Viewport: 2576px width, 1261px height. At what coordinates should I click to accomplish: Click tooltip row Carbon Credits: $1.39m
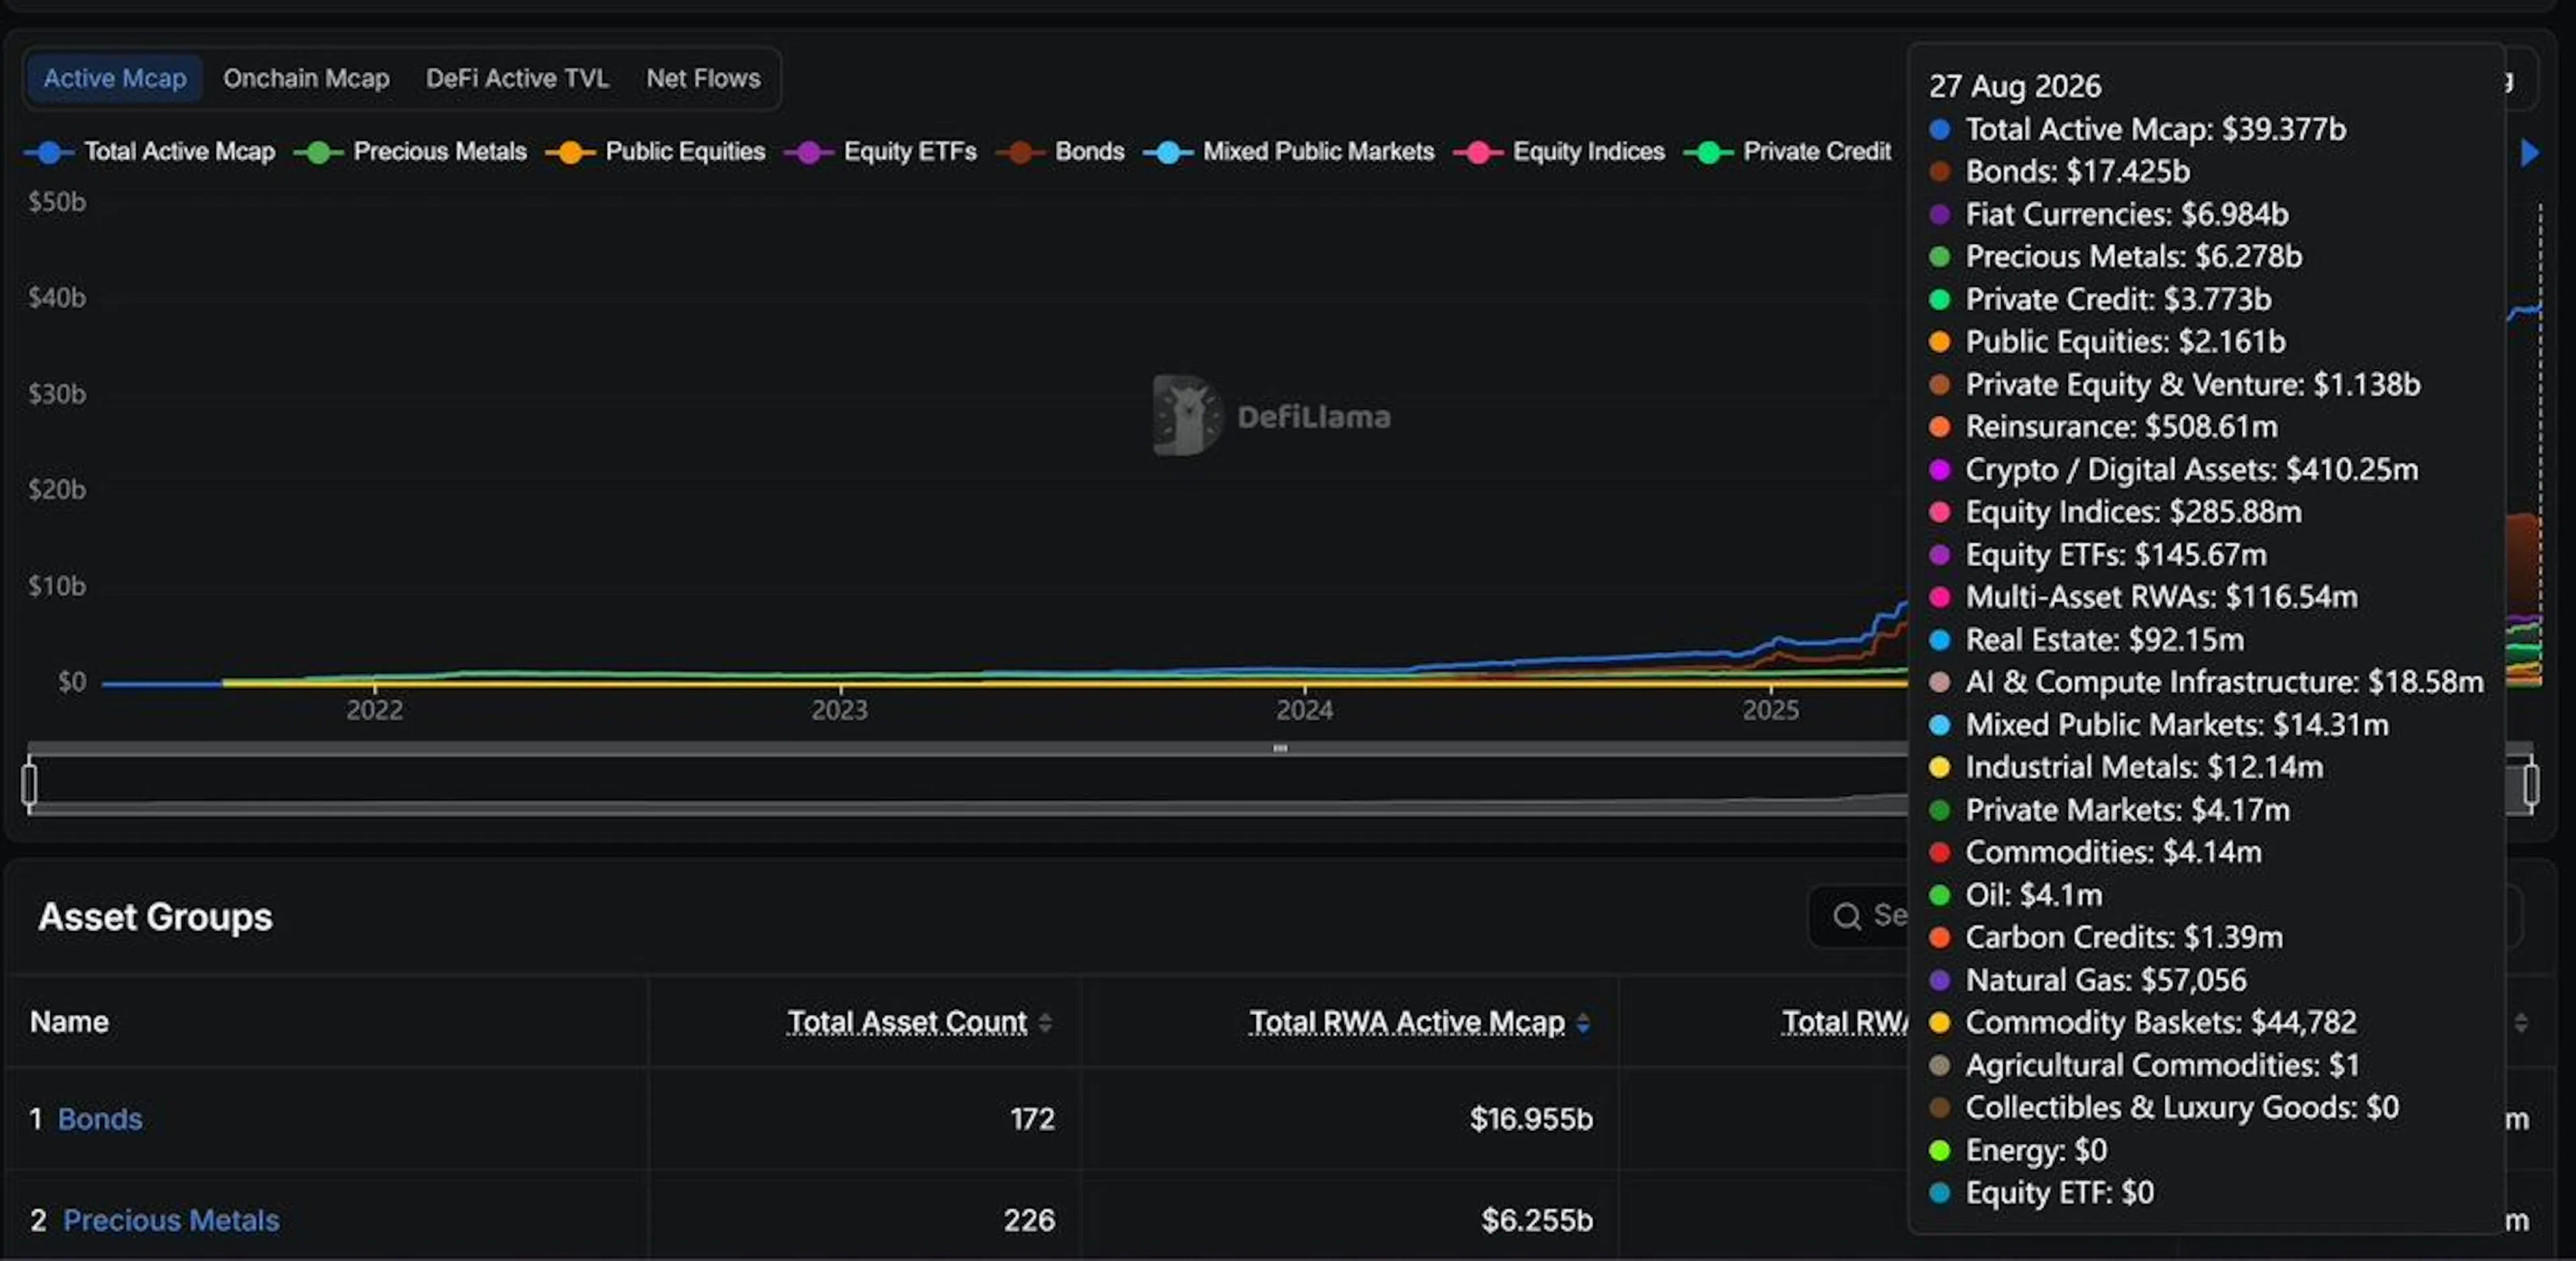(x=2106, y=938)
